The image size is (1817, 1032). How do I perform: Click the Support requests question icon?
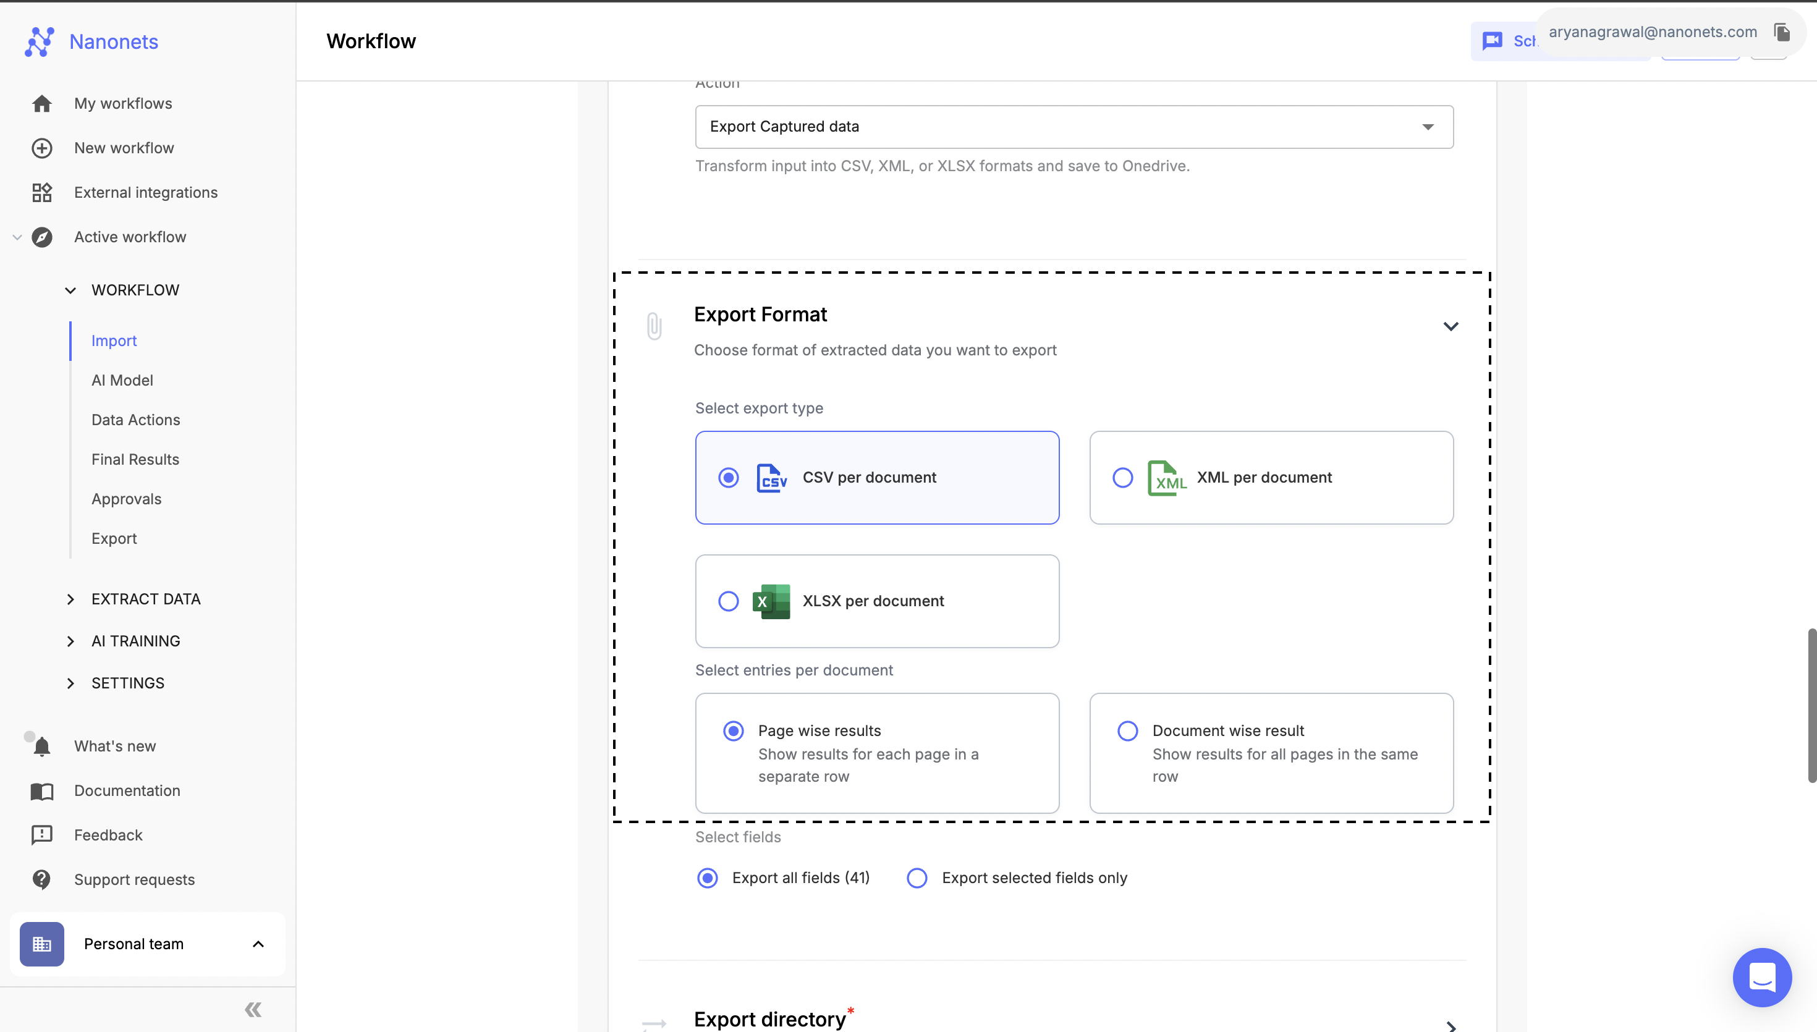tap(42, 879)
